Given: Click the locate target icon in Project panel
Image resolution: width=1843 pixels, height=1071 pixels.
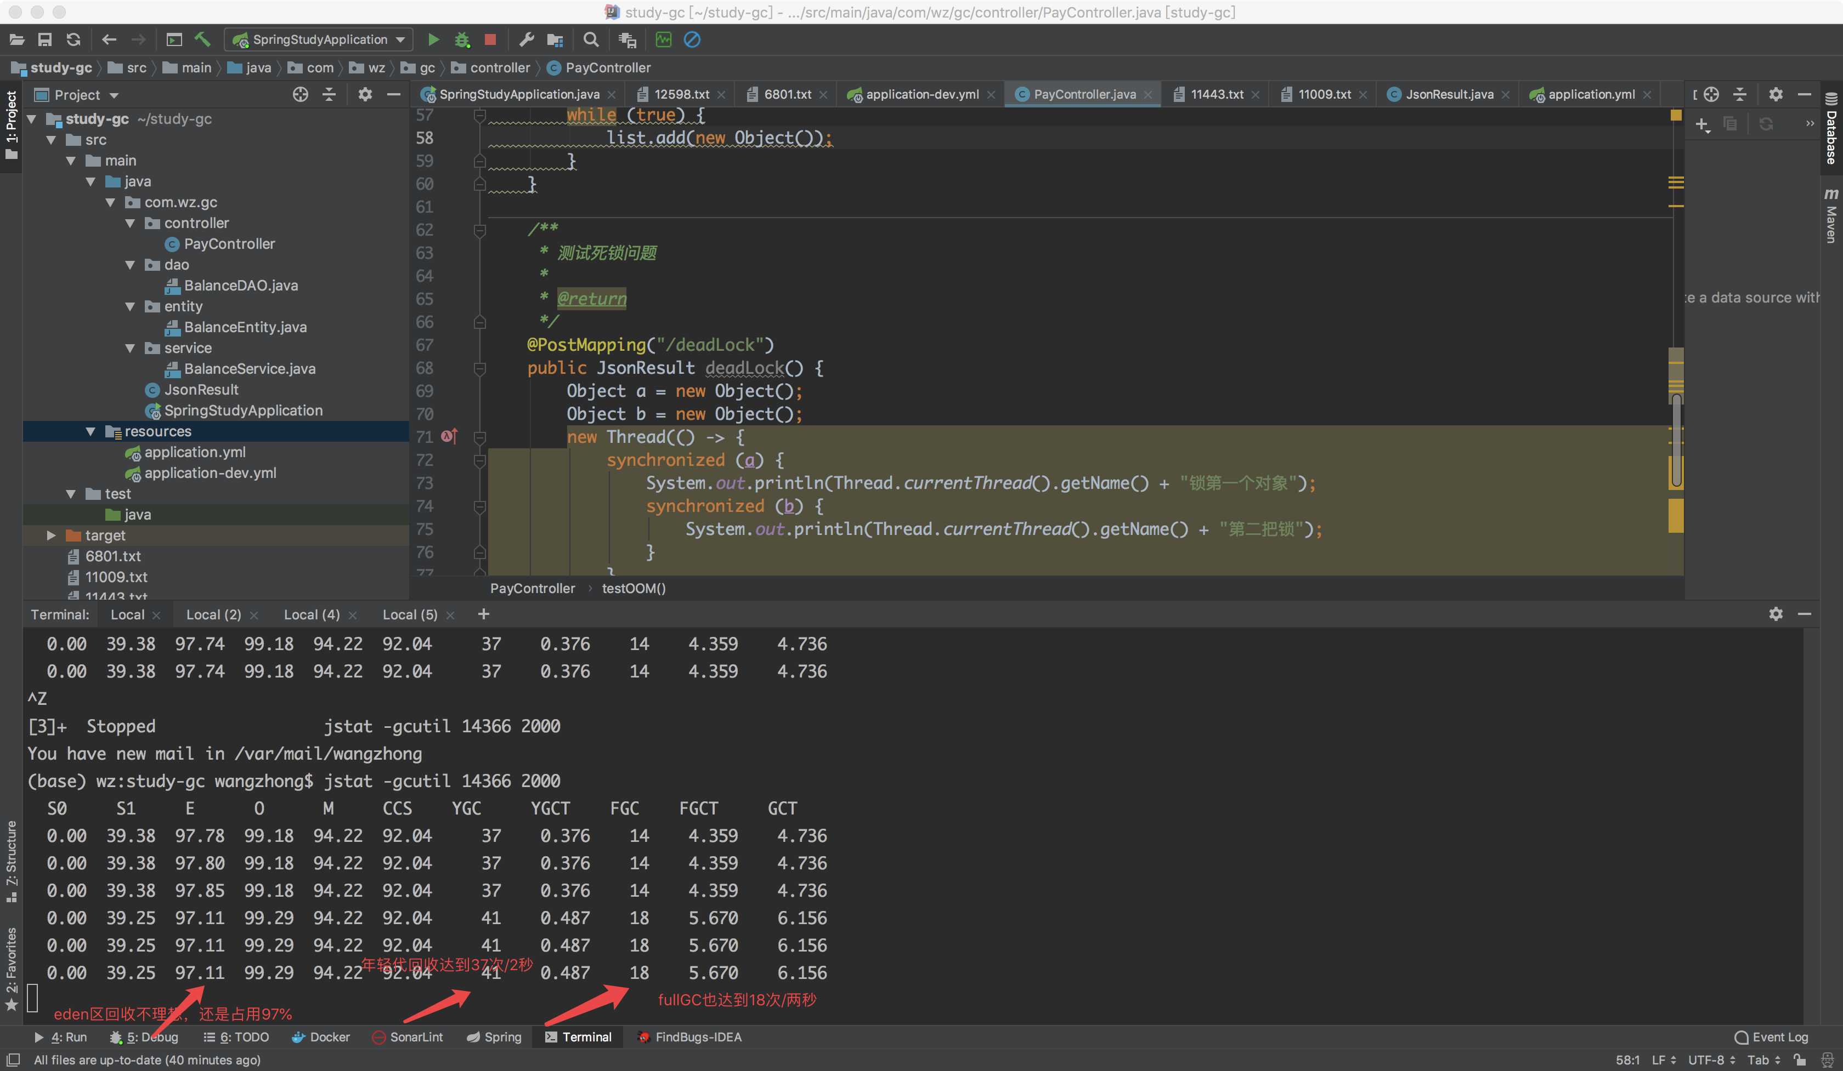Looking at the screenshot, I should (x=300, y=94).
